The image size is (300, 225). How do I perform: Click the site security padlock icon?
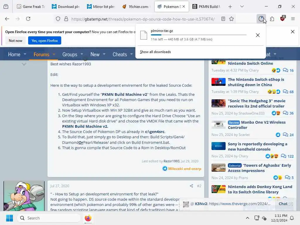[x=66, y=19]
